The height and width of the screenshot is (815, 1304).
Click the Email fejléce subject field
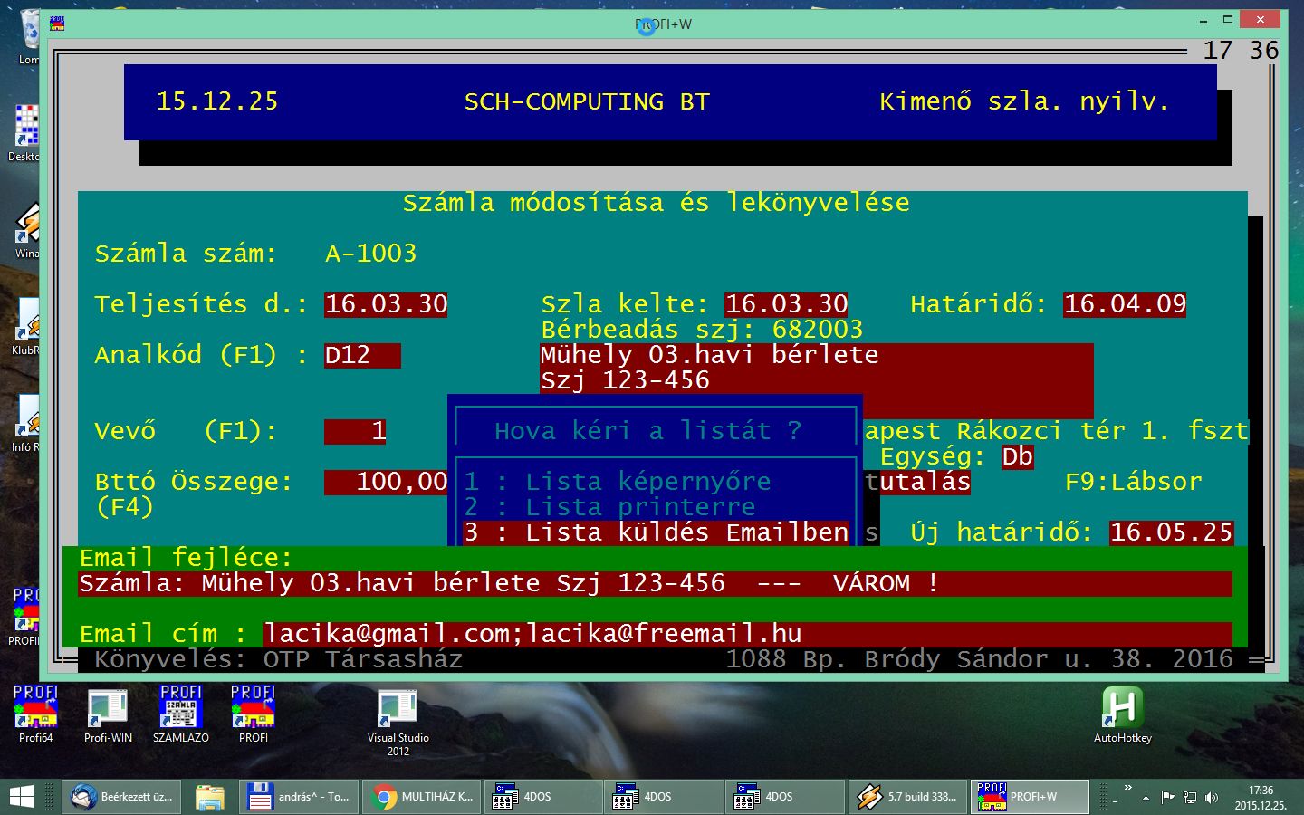click(654, 583)
